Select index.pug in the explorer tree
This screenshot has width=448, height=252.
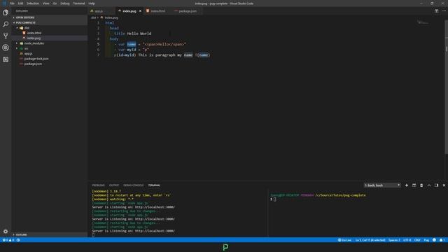pos(34,38)
